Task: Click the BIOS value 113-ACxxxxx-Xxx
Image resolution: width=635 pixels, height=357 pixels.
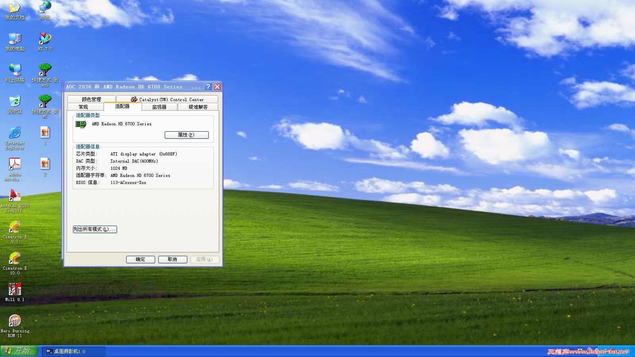Action: click(128, 182)
